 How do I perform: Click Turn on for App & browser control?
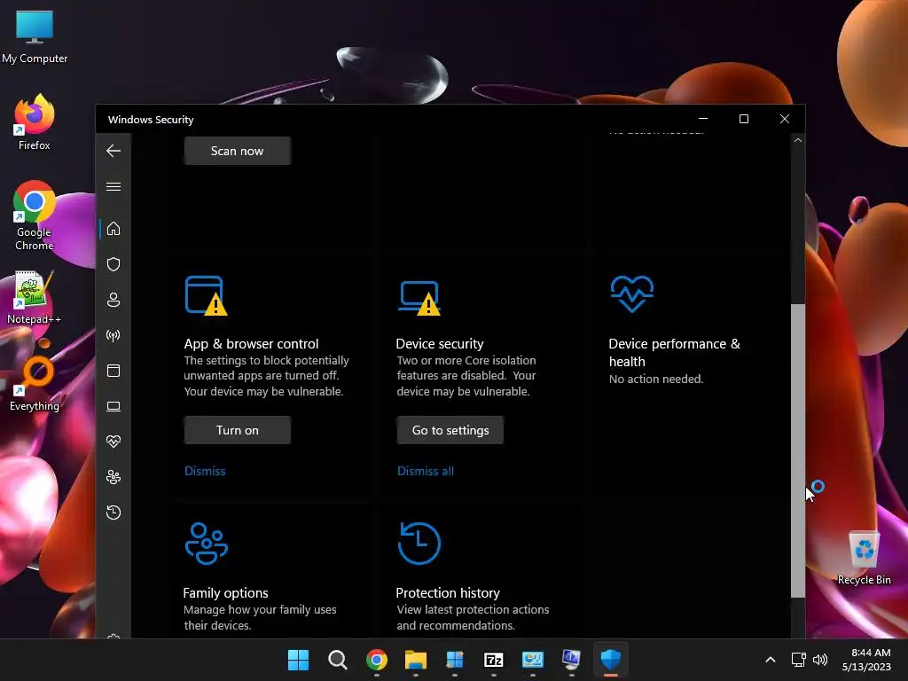238,430
